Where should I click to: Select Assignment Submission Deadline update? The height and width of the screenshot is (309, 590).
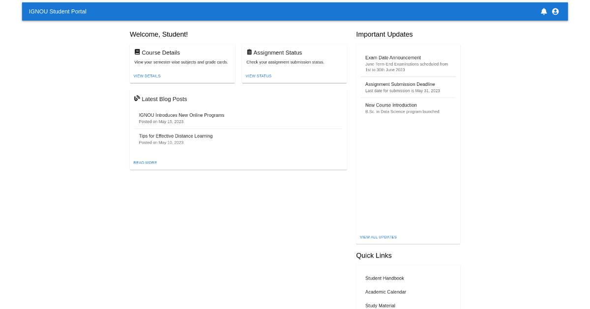pyautogui.click(x=400, y=84)
